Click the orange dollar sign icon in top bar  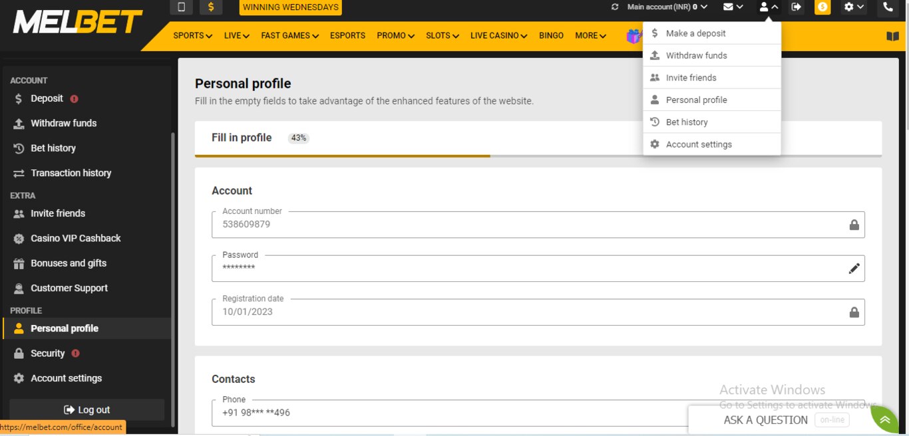click(211, 7)
